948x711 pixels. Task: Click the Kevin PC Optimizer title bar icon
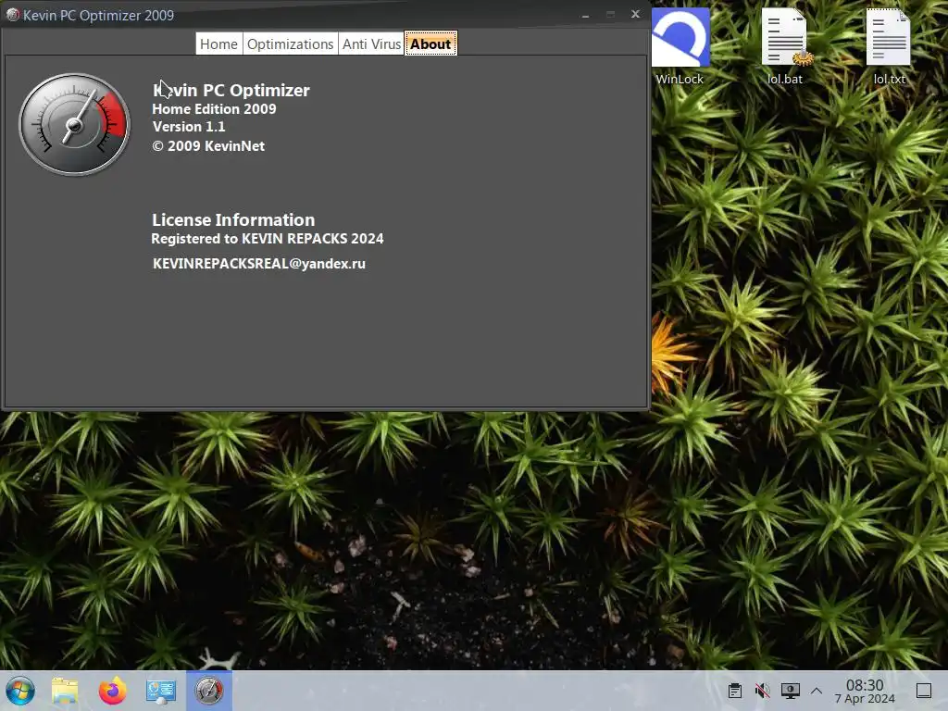[12, 15]
